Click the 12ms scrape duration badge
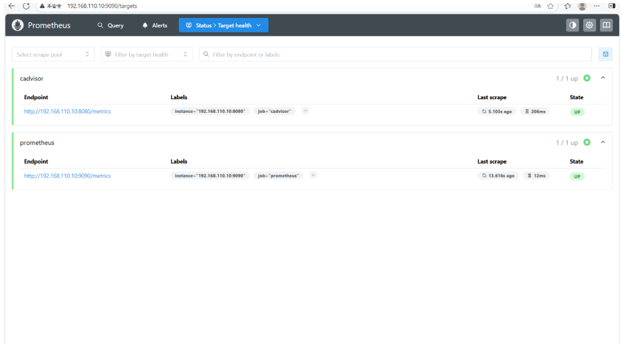Screen dimensions: 631x344 [537, 175]
